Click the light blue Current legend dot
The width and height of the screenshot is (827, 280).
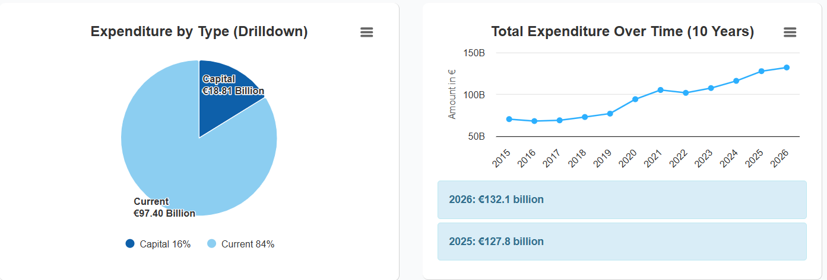(x=212, y=244)
